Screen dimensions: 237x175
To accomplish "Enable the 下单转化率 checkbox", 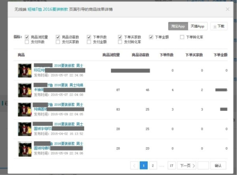I will coord(182,37).
